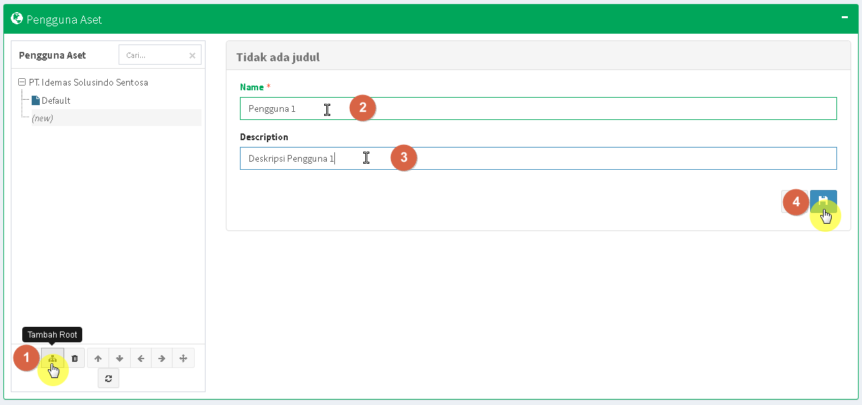Clear the search box with the X
862x405 pixels.
(192, 55)
